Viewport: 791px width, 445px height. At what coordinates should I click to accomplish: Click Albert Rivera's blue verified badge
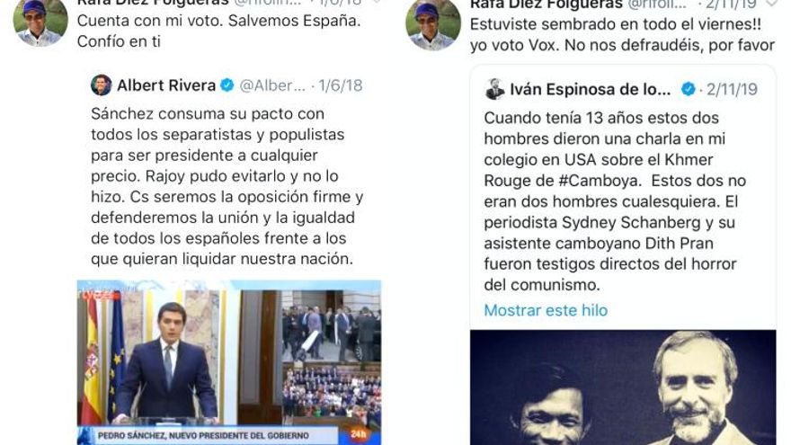(227, 85)
